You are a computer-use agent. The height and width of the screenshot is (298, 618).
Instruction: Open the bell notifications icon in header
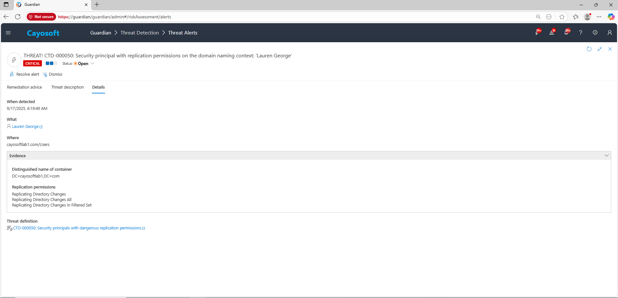point(566,33)
